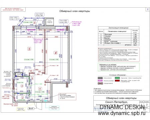Select room number 2 label

click(23, 98)
